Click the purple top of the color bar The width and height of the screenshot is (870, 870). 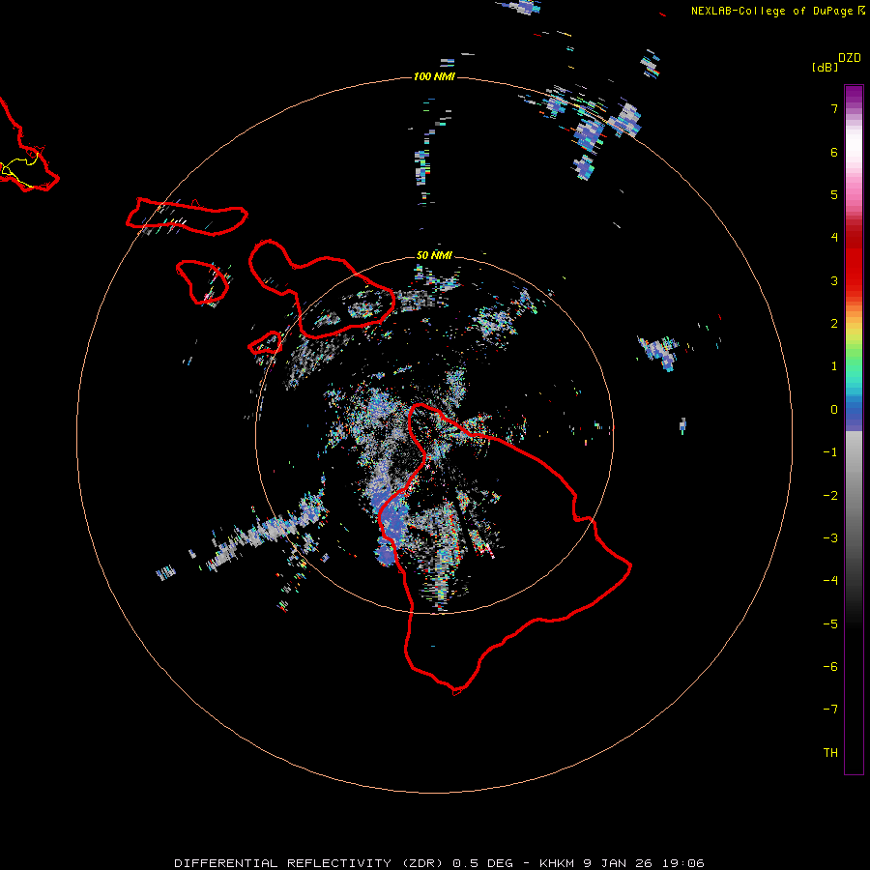coord(854,93)
